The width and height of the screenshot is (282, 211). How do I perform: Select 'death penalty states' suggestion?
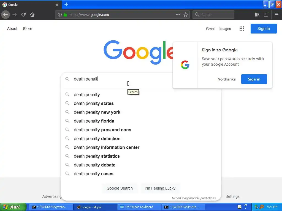point(141,103)
